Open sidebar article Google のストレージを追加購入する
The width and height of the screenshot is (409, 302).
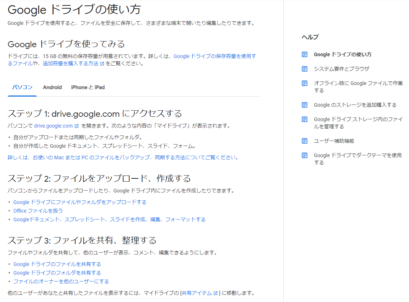(355, 105)
